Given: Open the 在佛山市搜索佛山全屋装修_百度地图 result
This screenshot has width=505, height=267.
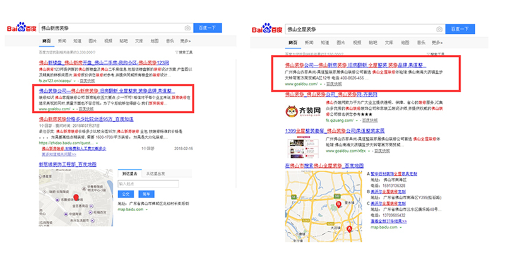Looking at the screenshot, I should pyautogui.click(x=324, y=166).
